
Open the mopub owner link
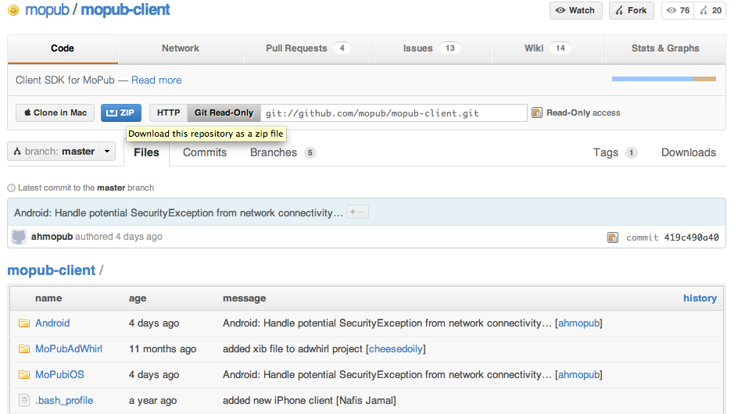coord(47,10)
